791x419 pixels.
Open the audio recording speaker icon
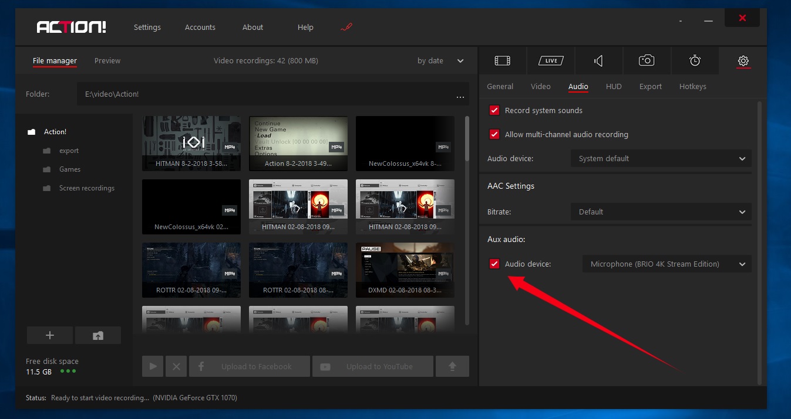tap(598, 61)
